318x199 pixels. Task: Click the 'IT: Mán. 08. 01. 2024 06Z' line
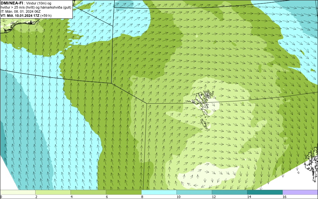tap(20, 11)
